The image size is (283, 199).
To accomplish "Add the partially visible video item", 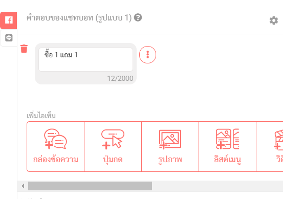I will [270, 146].
